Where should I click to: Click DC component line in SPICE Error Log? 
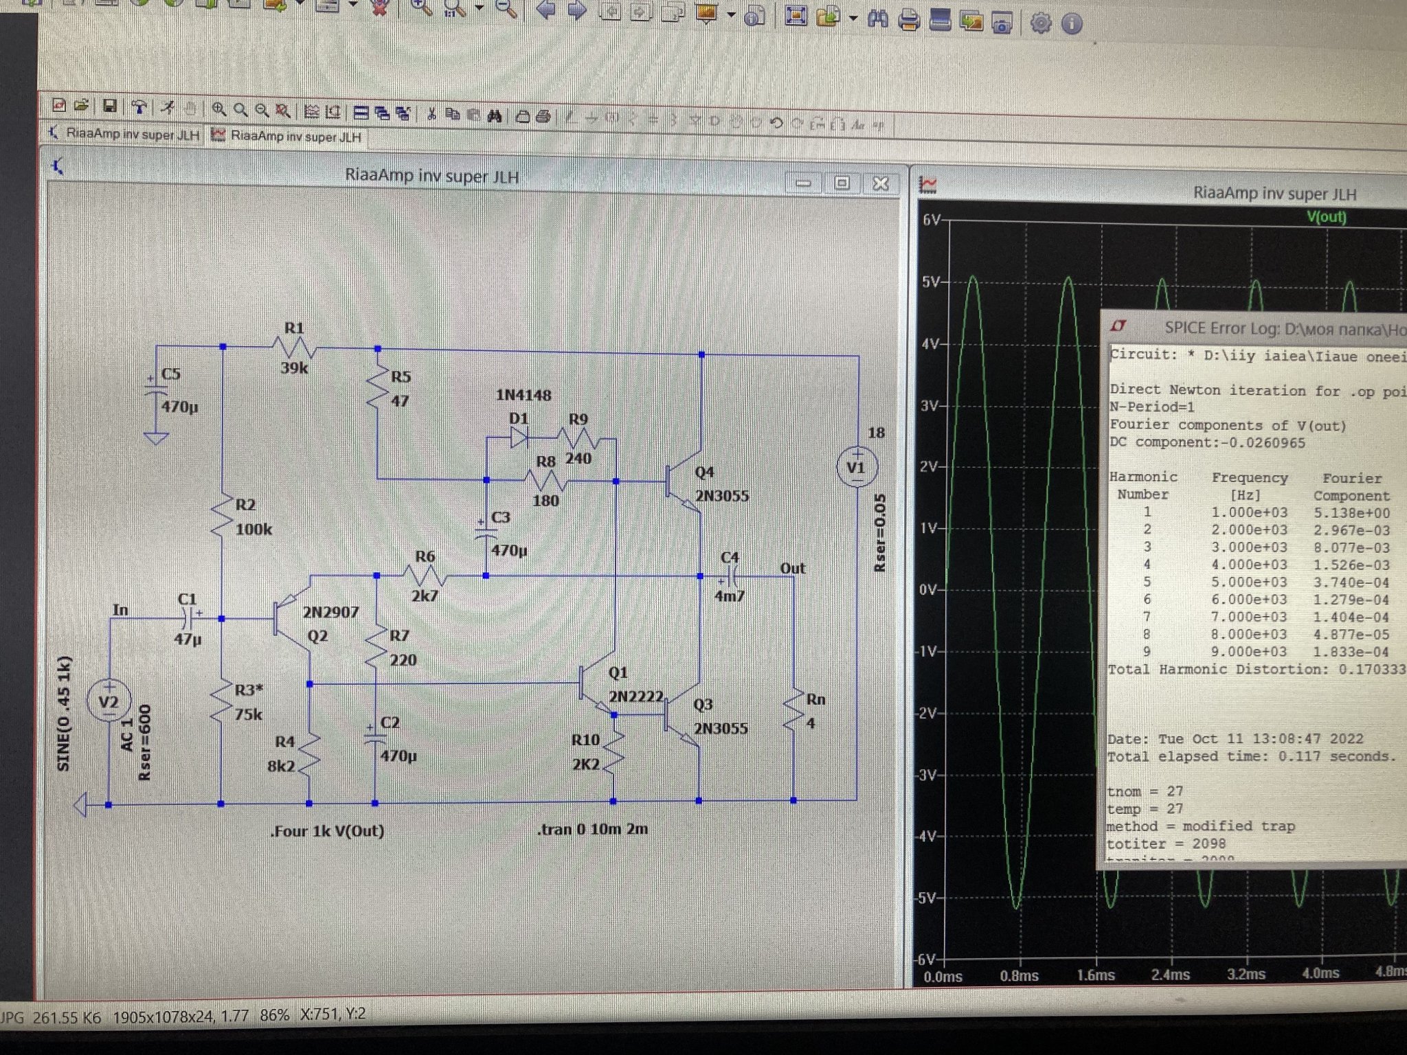click(1207, 443)
